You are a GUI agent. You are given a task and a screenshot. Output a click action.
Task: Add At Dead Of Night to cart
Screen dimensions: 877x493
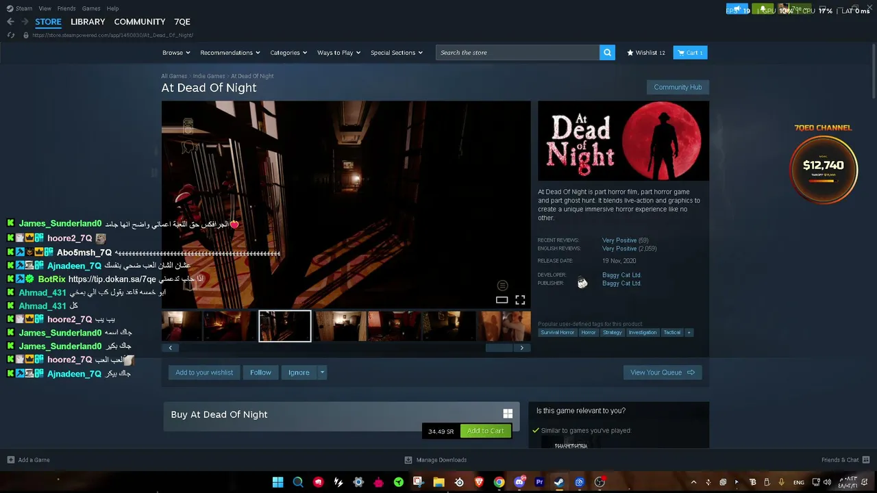click(485, 431)
